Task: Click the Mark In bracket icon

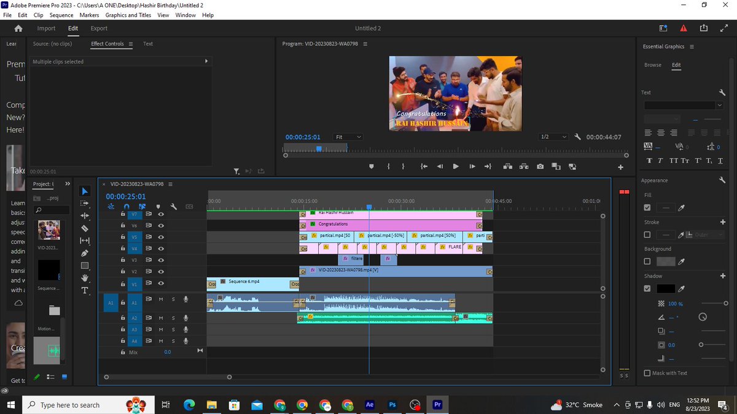Action: click(389, 166)
